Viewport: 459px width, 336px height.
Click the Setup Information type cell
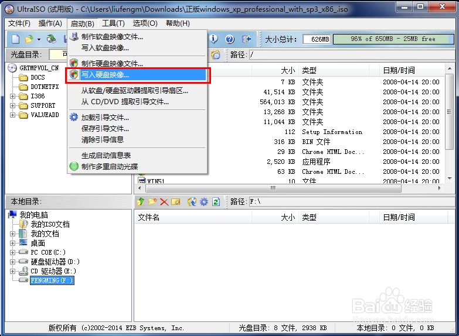(x=332, y=132)
